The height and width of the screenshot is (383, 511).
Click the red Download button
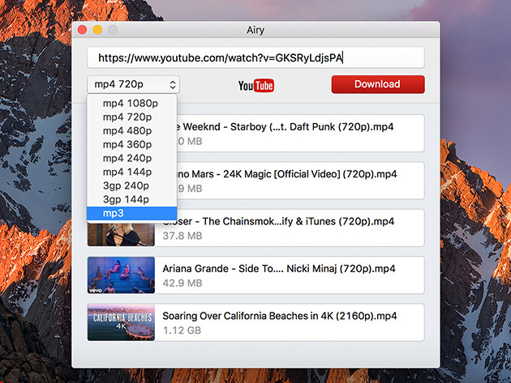tap(378, 84)
